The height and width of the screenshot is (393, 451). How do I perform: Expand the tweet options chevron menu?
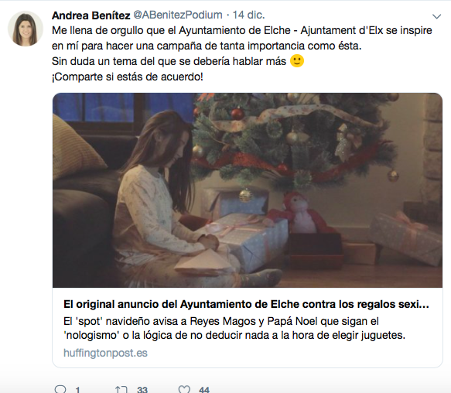coord(436,16)
